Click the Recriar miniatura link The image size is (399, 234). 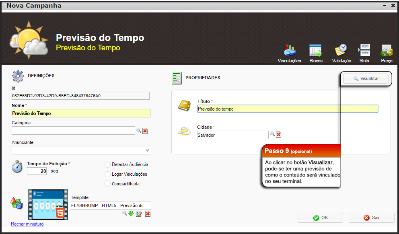27,224
